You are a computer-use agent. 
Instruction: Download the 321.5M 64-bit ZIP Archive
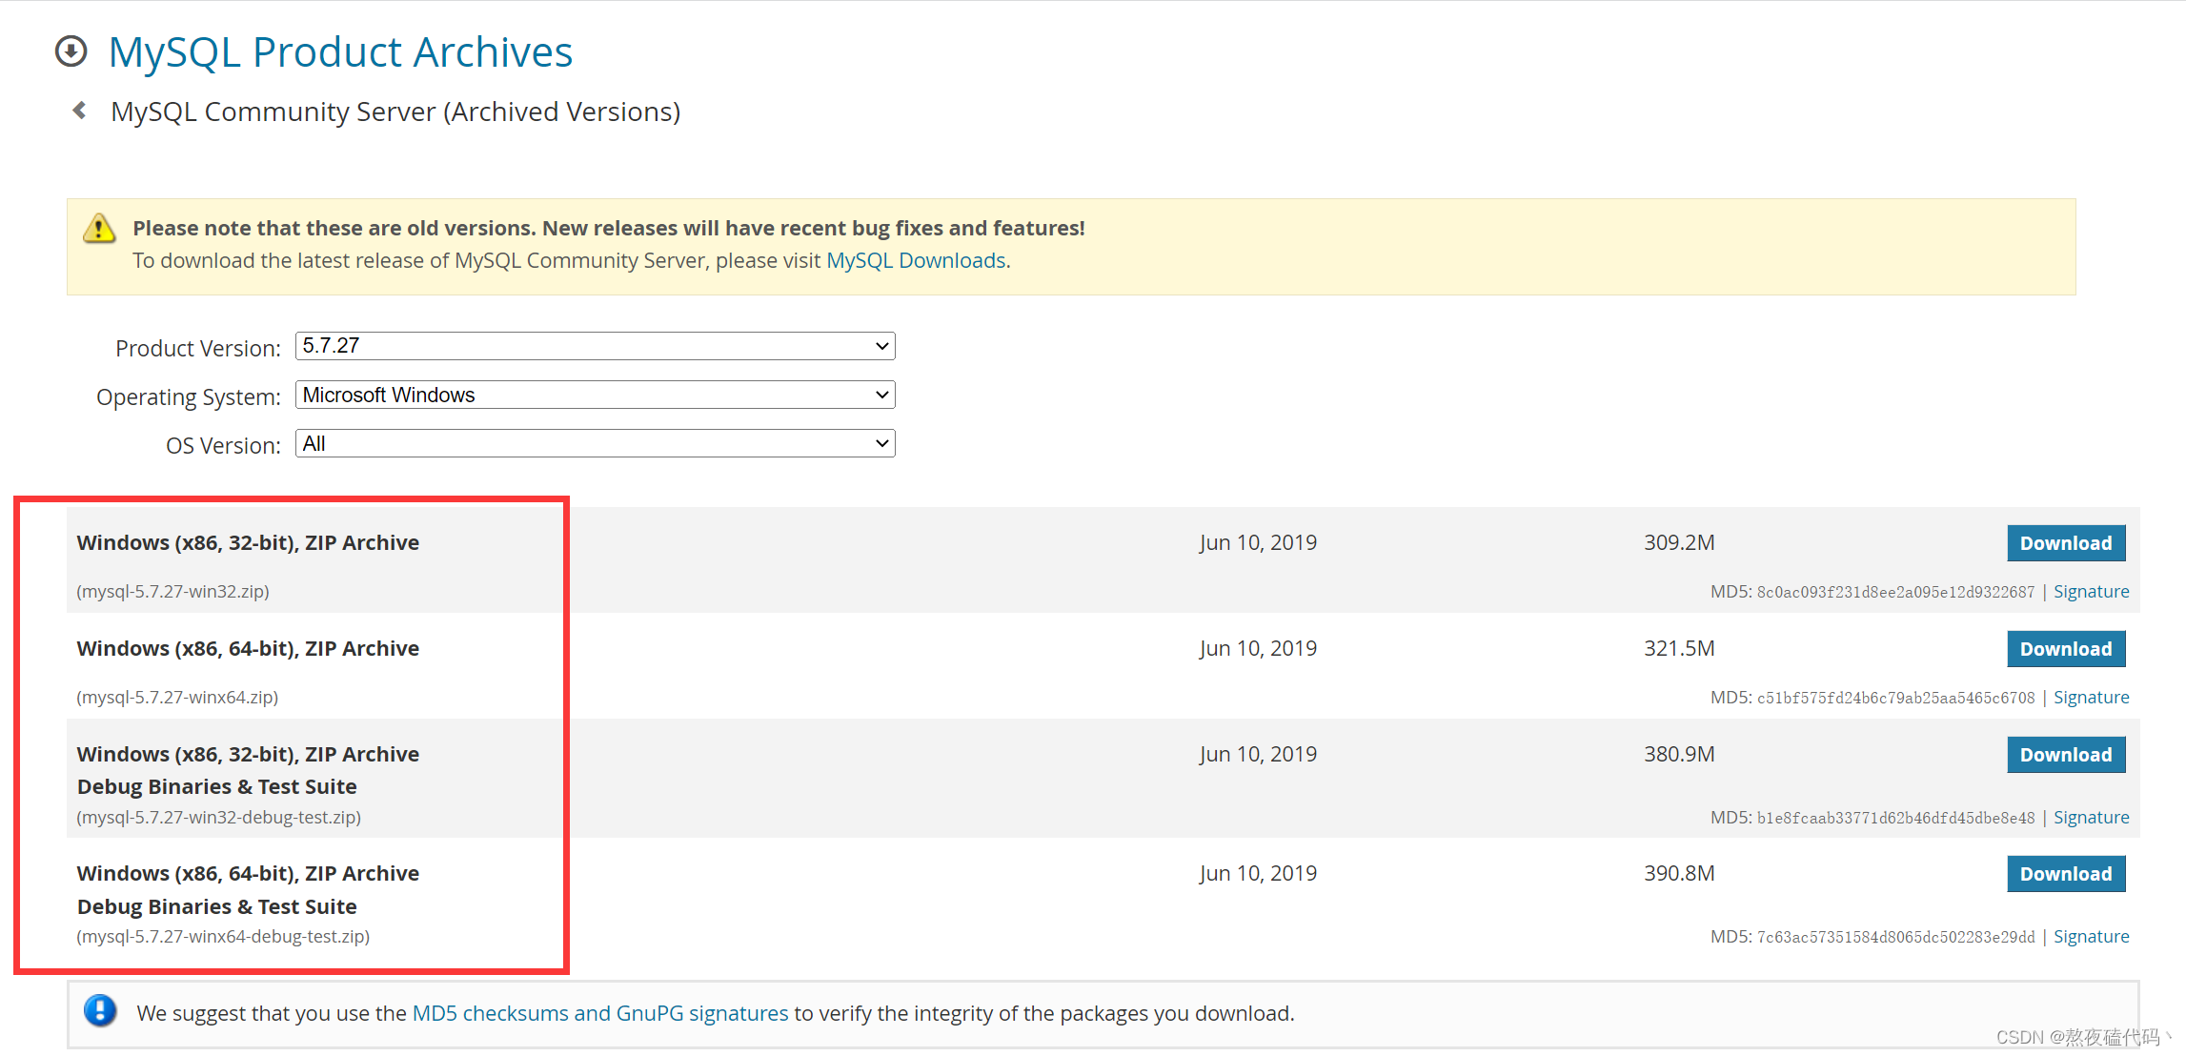click(2065, 649)
